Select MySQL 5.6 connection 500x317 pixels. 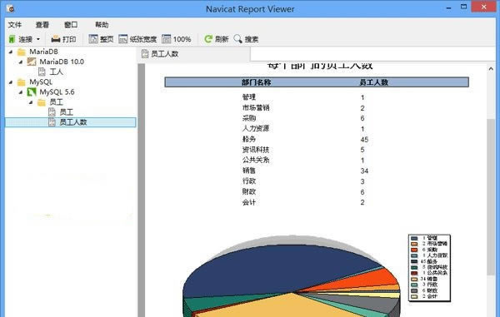click(57, 92)
